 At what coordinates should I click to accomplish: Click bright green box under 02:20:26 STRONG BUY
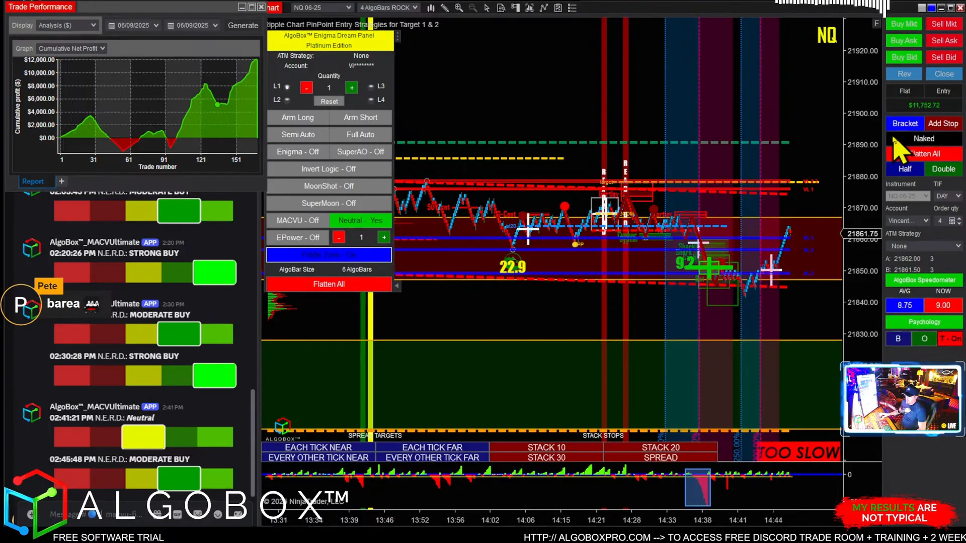click(x=214, y=273)
